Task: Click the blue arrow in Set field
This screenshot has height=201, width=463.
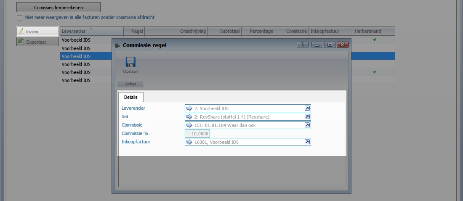Action: pos(189,117)
